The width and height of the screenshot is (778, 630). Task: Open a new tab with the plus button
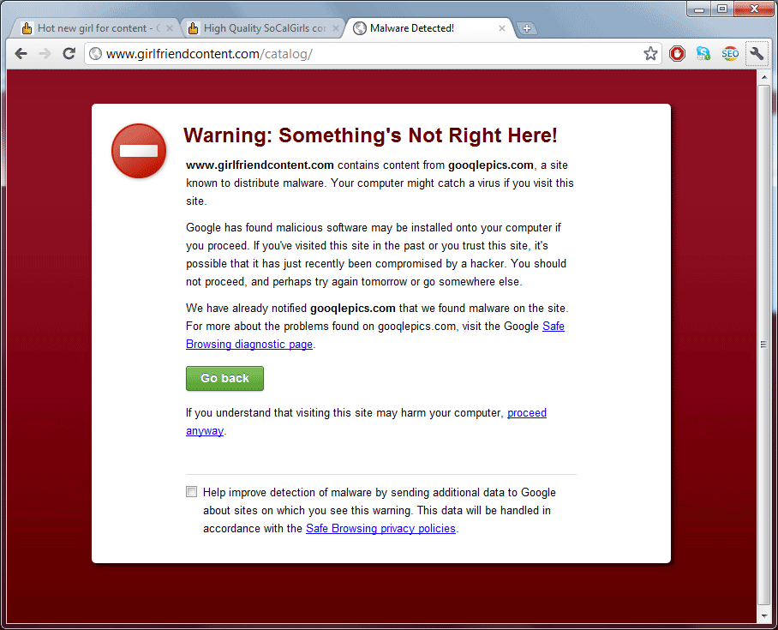pyautogui.click(x=526, y=28)
